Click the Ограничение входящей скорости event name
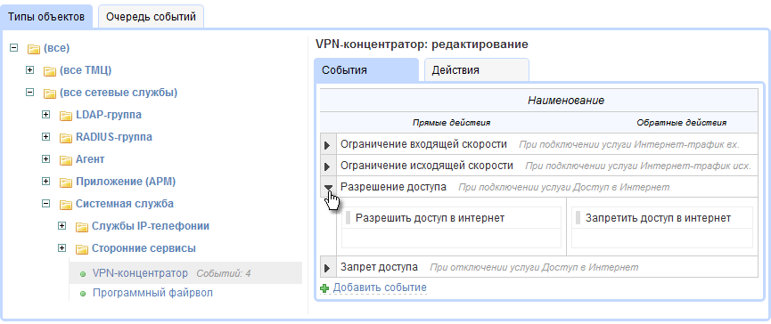Image resolution: width=771 pixels, height=324 pixels. pyautogui.click(x=424, y=144)
